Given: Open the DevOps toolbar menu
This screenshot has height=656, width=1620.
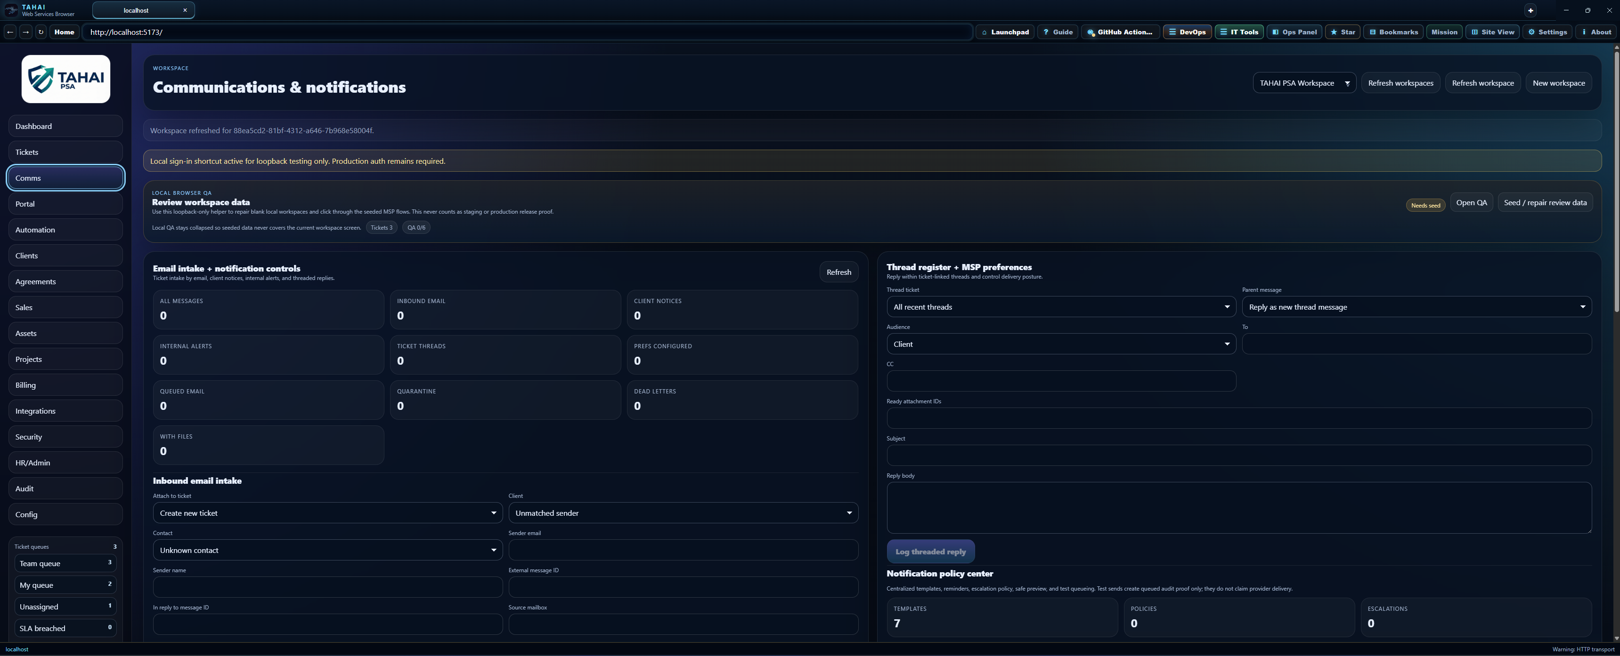Looking at the screenshot, I should coord(1188,32).
